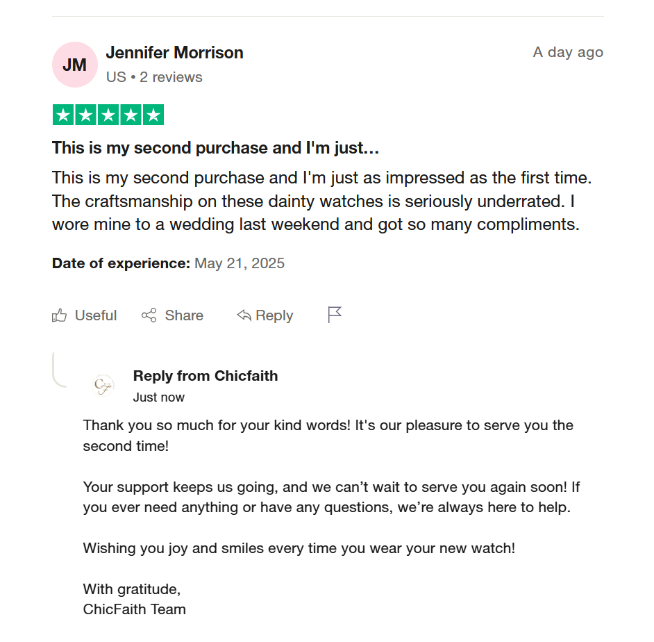Viewport: 654px width, 642px height.
Task: Open Jennifer Morrison's profile name
Action: [174, 52]
